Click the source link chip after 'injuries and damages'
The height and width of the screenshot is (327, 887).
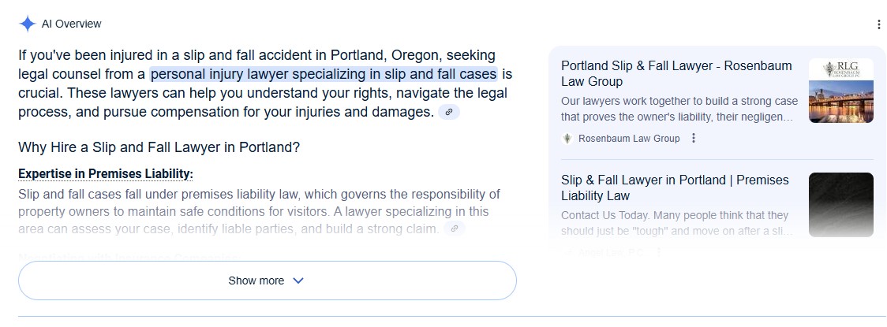448,112
